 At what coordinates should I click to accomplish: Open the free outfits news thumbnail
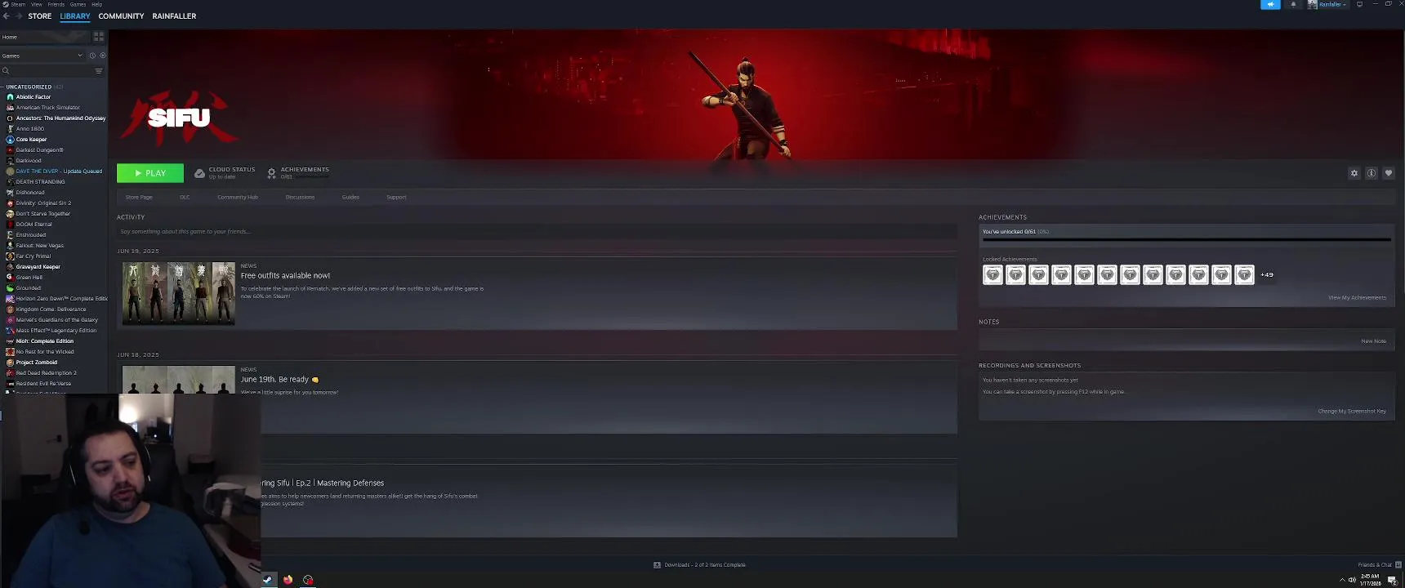click(179, 293)
